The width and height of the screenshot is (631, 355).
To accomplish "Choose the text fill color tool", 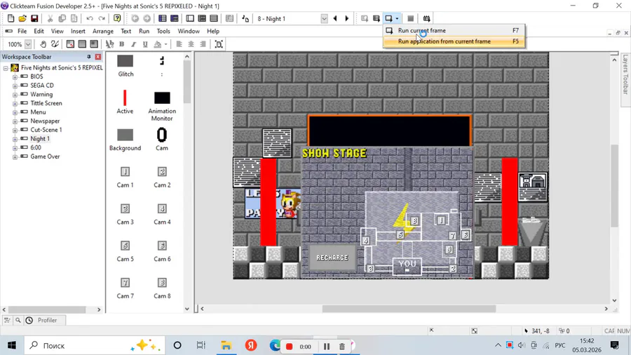I will pyautogui.click(x=158, y=44).
